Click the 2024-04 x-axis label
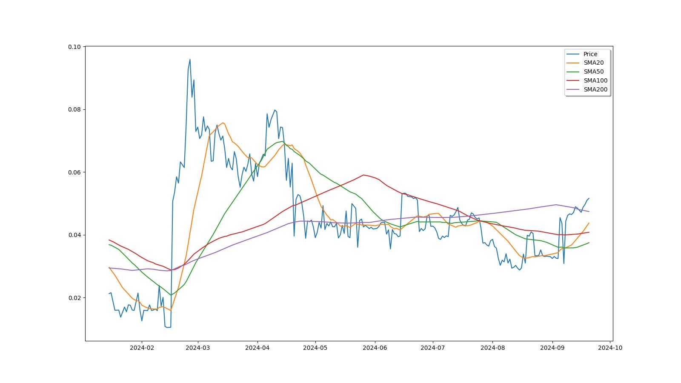Viewport: 681px width, 383px height. coord(258,348)
